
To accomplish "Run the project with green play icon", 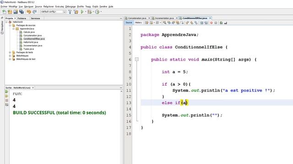I will tap(82, 12).
